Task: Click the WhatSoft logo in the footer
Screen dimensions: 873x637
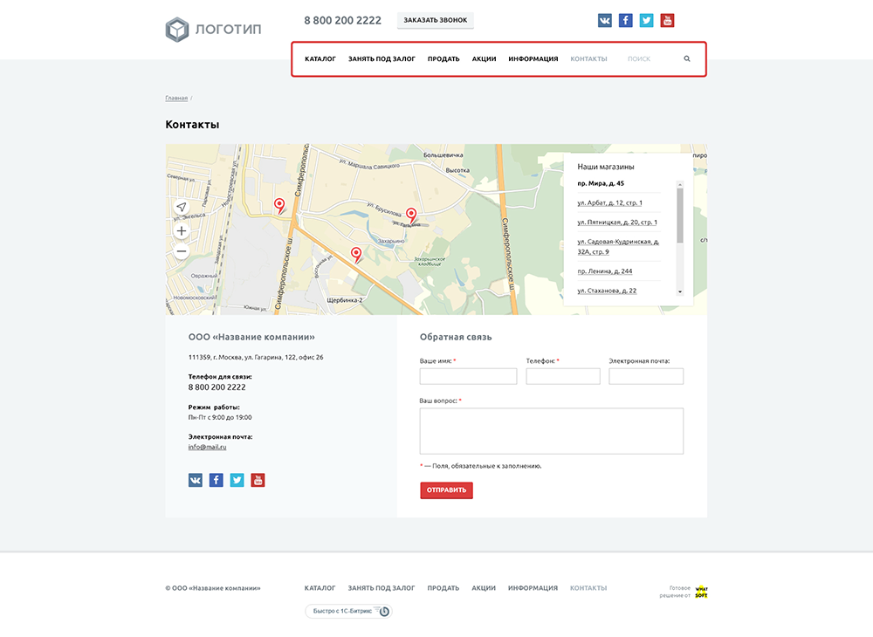Action: coord(701,592)
